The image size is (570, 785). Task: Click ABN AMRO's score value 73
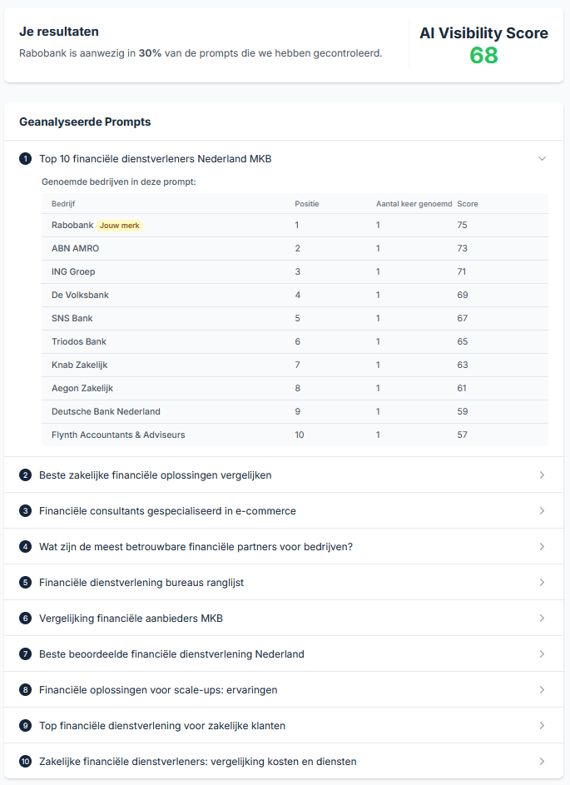[462, 248]
